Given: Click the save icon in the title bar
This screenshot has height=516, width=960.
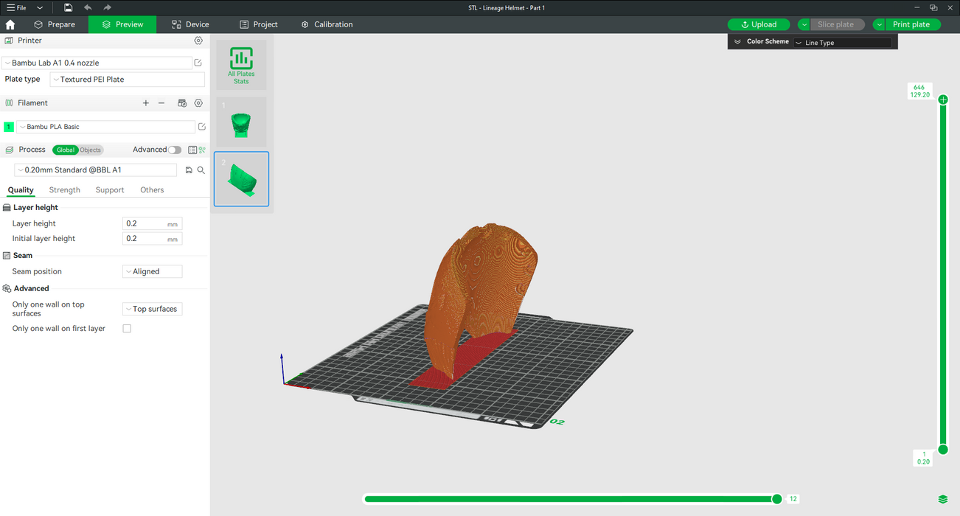Looking at the screenshot, I should point(68,7).
